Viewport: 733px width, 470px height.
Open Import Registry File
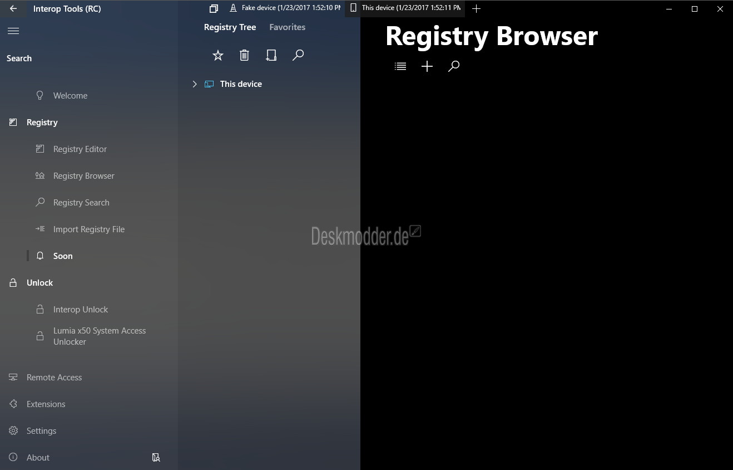point(89,229)
